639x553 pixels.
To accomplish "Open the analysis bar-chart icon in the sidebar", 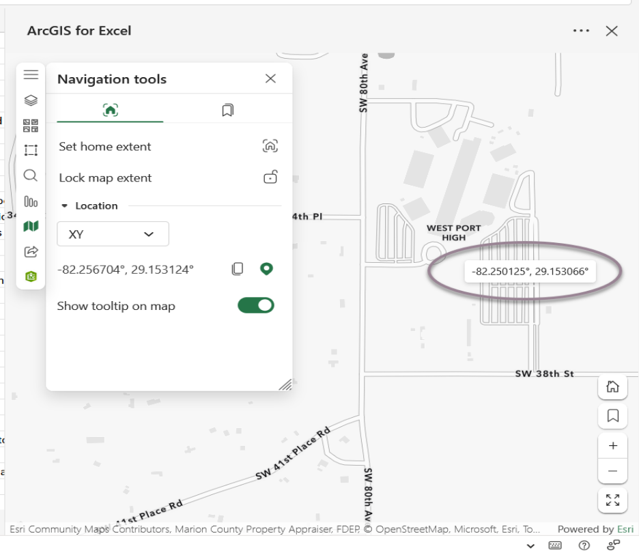I will coord(31,201).
